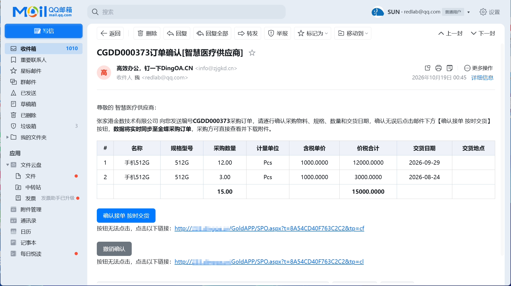Open the 标记为 dropdown
511x286 pixels.
313,33
